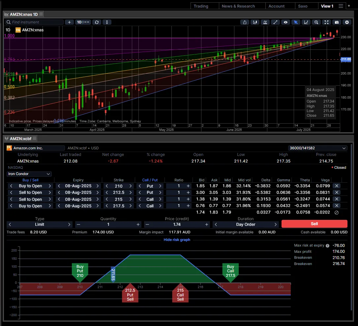358x326 pixels.
Task: Open the Iron Condor strategy dropdown
Action: pyautogui.click(x=29, y=174)
